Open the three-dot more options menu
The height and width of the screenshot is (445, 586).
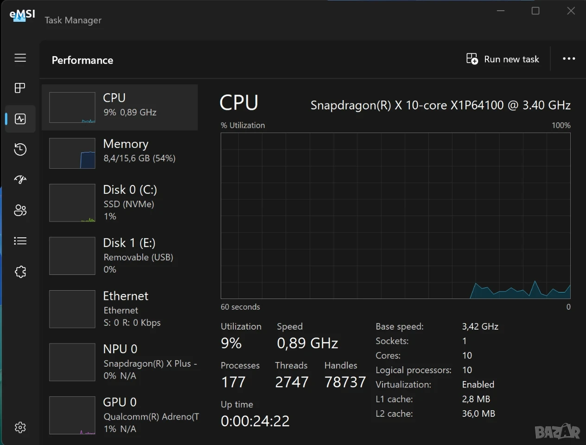(569, 59)
